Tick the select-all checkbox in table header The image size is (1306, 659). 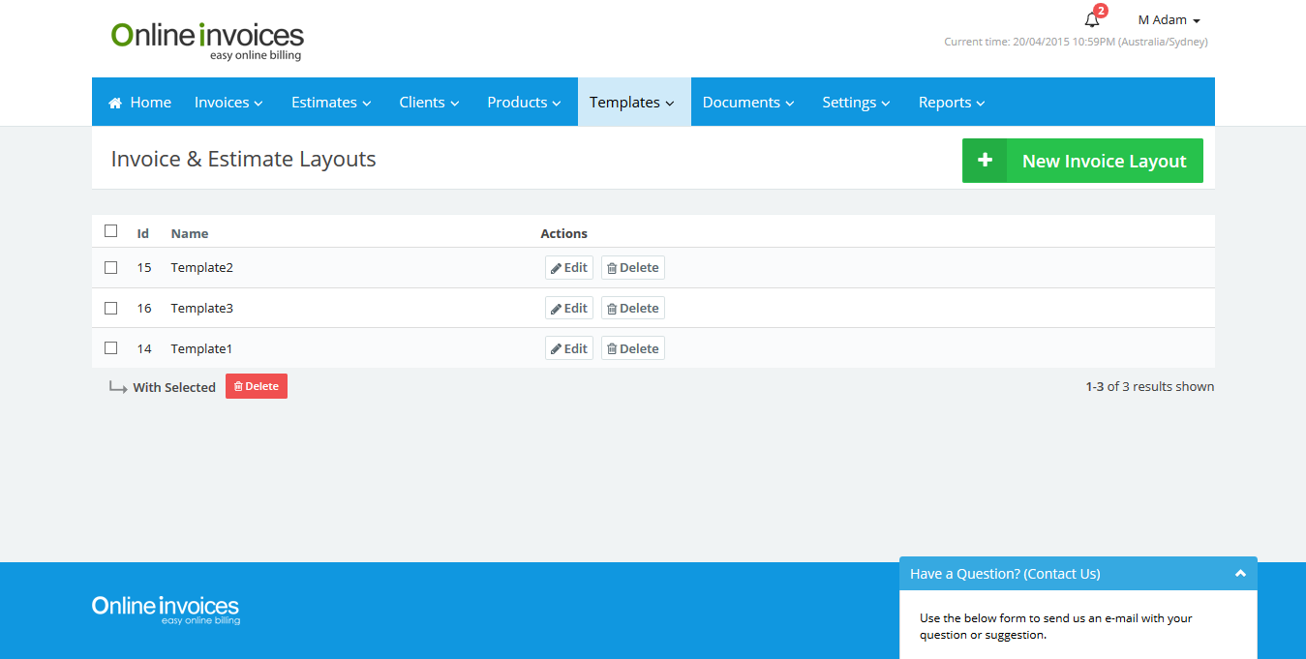click(111, 231)
